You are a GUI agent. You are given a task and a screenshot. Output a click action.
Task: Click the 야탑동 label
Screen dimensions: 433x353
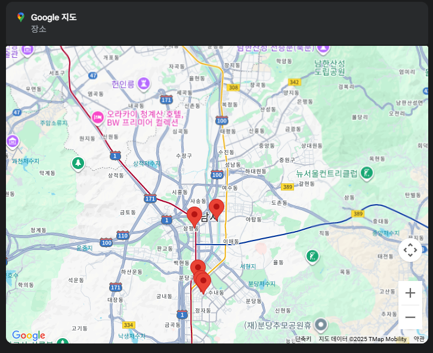(x=253, y=219)
